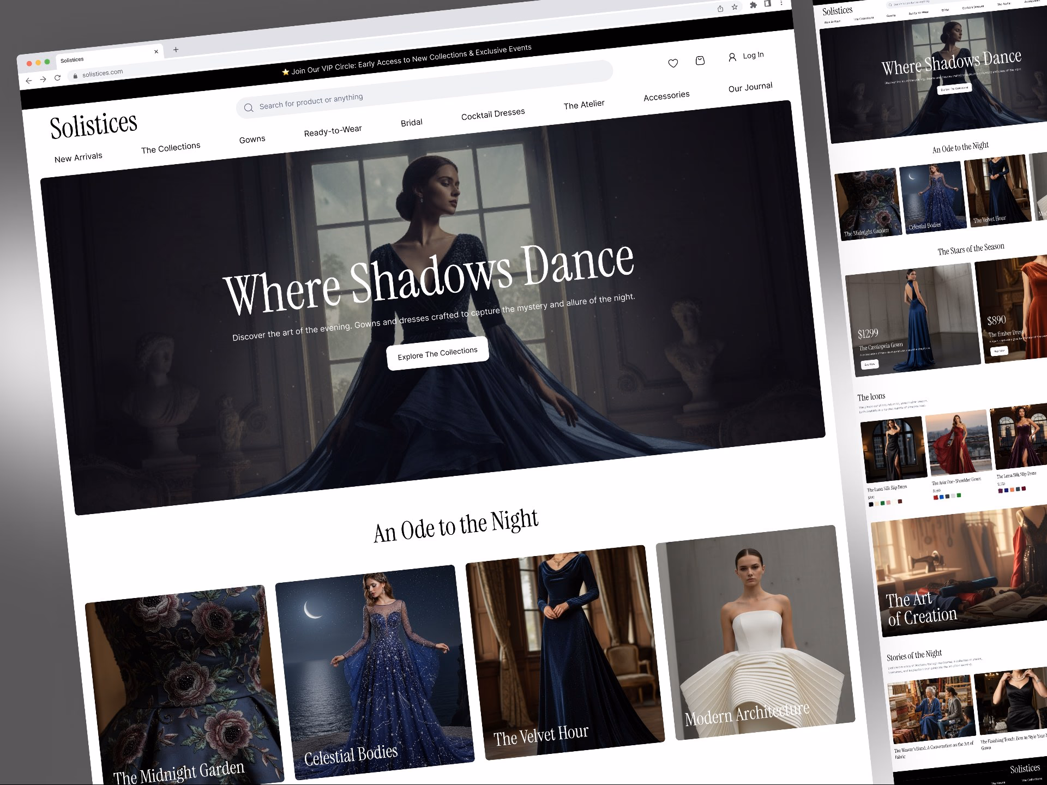The image size is (1047, 785).
Task: Open the shopping bag icon
Action: click(700, 61)
